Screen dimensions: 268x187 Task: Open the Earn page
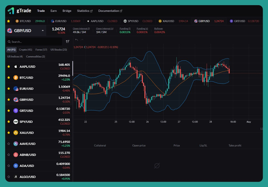coord(54,11)
